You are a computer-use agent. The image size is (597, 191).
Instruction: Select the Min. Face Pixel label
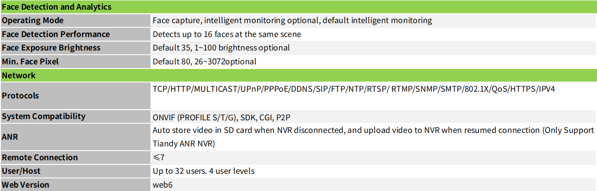tap(30, 61)
